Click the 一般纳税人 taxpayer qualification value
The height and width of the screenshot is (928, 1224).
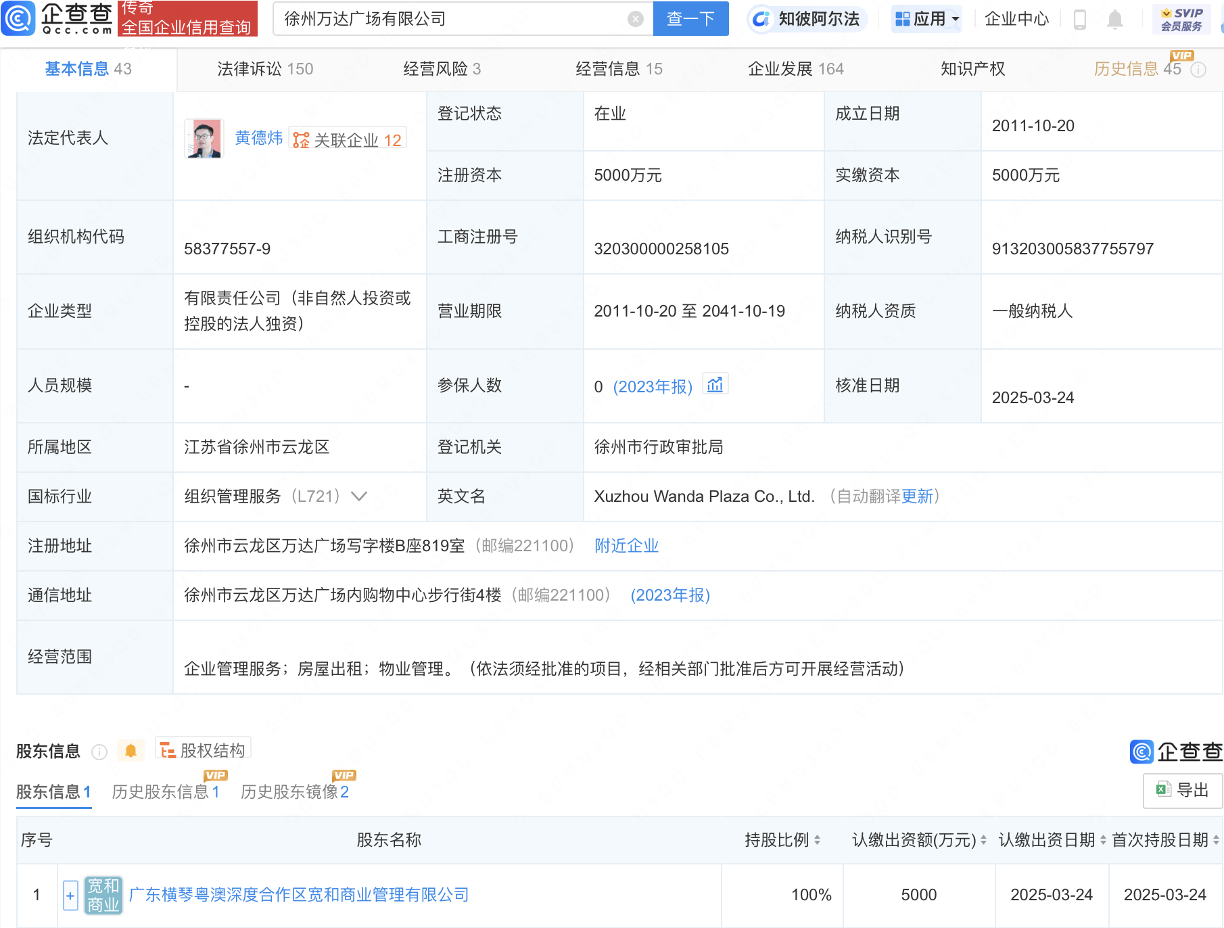(x=1032, y=311)
